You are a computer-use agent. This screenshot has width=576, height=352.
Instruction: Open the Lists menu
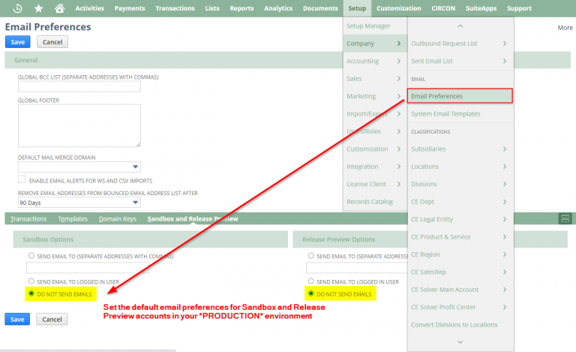[212, 8]
